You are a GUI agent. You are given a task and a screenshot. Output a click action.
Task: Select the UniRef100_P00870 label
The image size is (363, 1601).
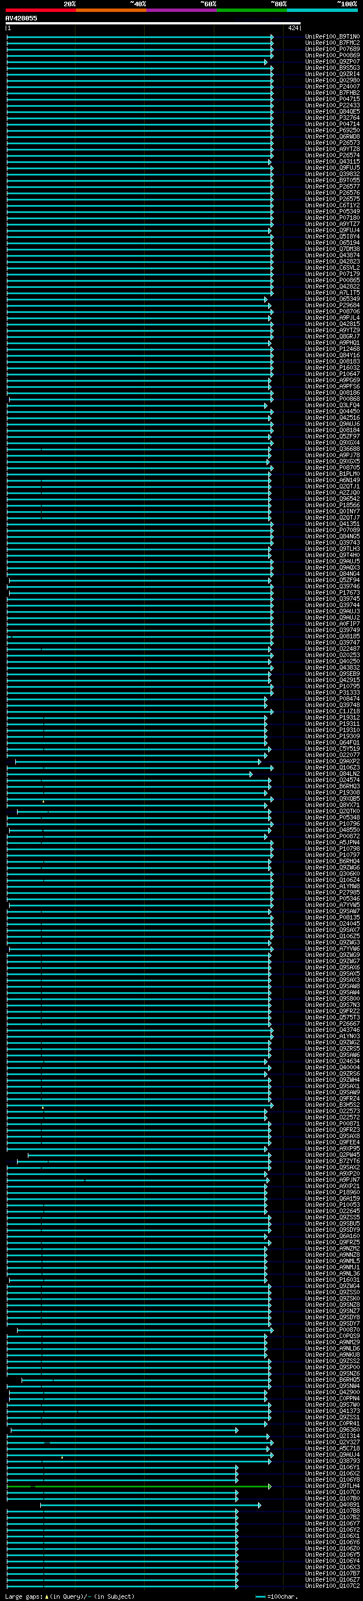(332, 1330)
